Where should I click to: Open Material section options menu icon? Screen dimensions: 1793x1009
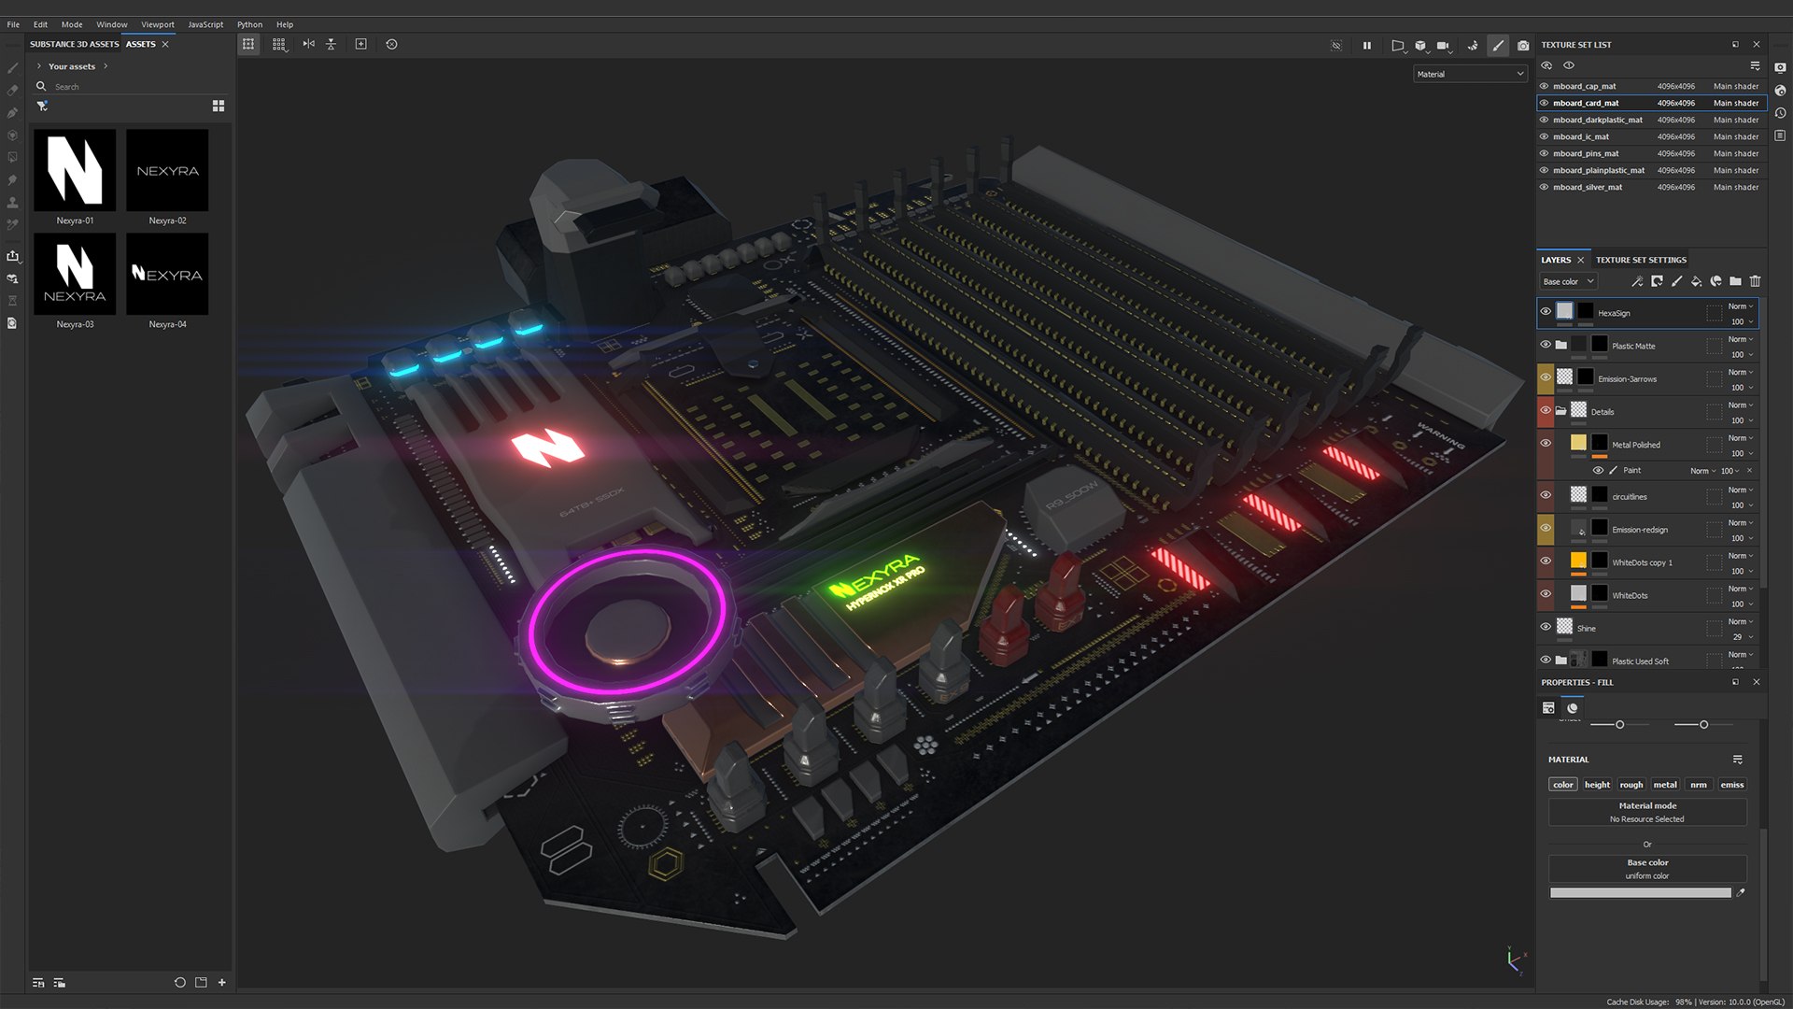coord(1738,760)
